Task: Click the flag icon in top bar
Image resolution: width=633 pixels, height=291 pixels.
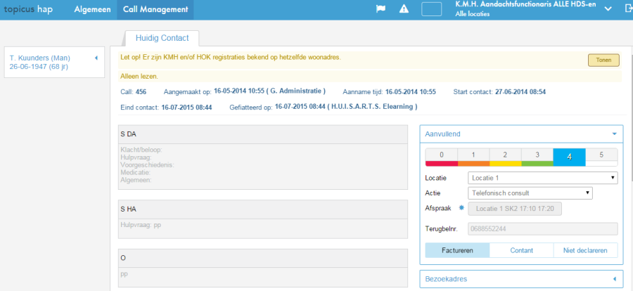Action: coord(381,9)
